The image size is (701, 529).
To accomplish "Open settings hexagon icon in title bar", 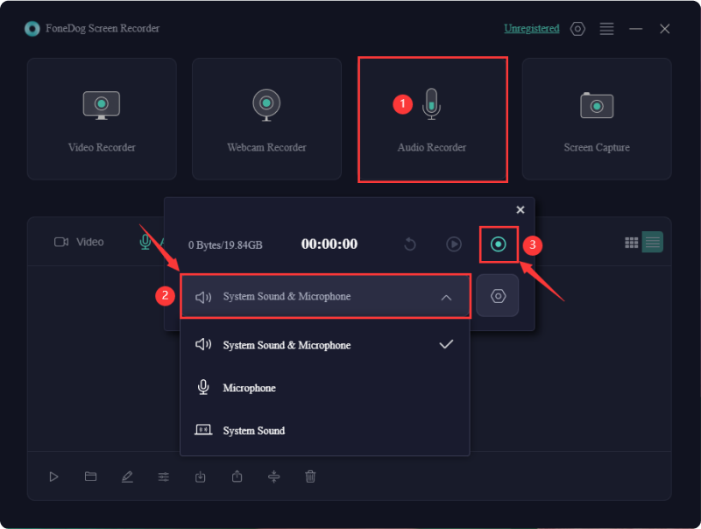I will coord(577,29).
